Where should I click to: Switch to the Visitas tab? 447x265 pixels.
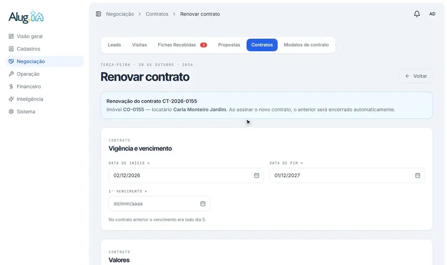pos(139,45)
